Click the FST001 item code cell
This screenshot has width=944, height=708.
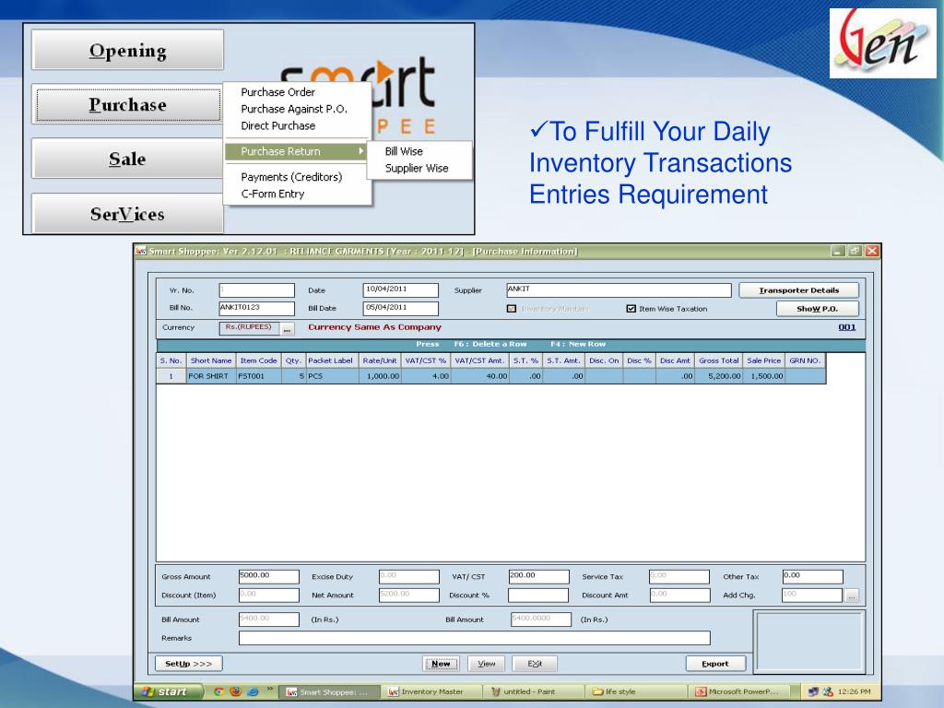pyautogui.click(x=259, y=376)
